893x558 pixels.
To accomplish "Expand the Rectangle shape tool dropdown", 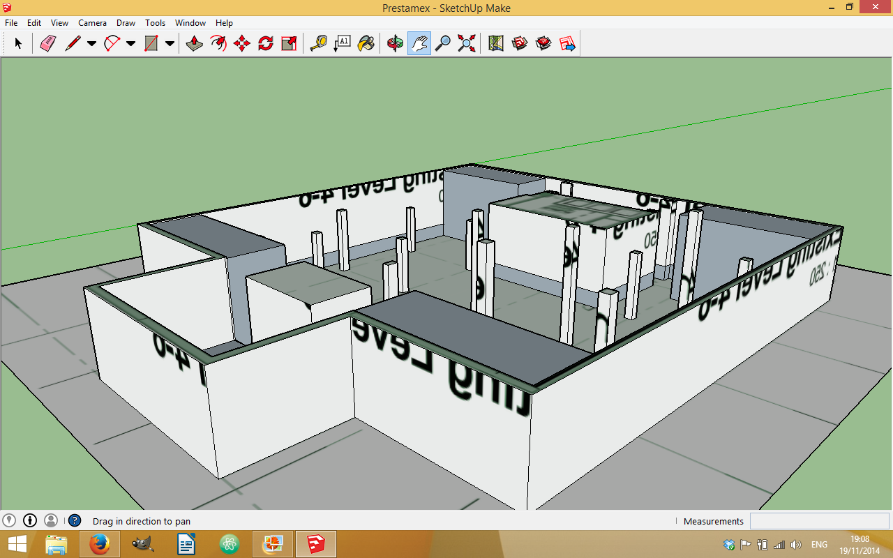I will tap(170, 44).
